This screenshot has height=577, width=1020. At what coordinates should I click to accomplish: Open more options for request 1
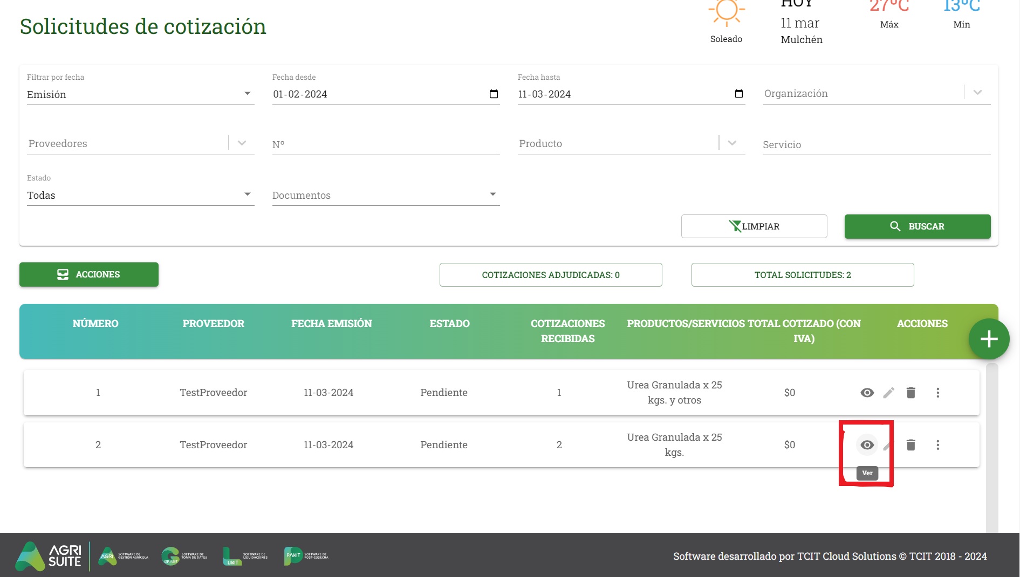[938, 393]
